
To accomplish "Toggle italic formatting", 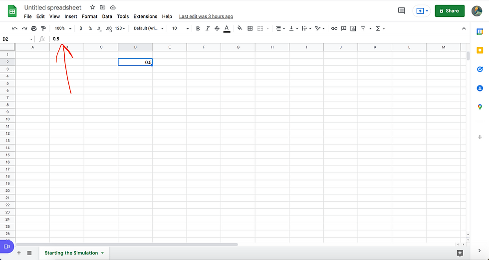I will pyautogui.click(x=208, y=28).
